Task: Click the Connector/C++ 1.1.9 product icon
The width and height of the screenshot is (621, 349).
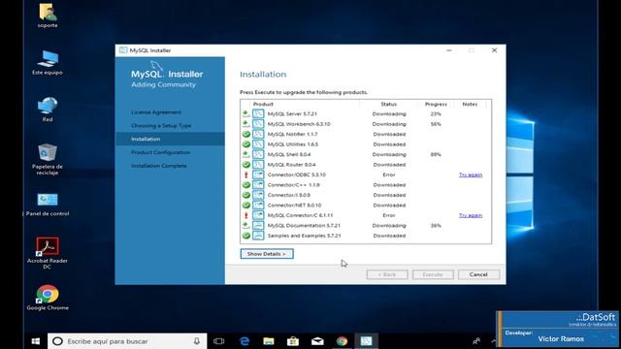Action: (x=258, y=185)
